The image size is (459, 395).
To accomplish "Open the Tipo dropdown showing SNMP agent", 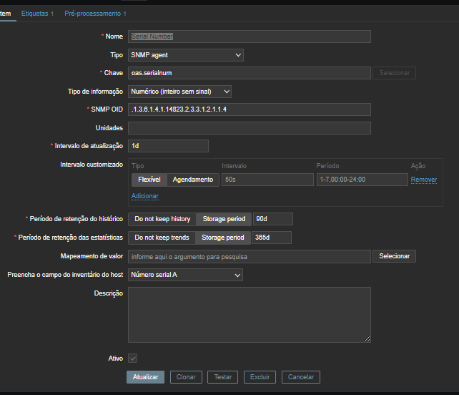I will click(186, 54).
